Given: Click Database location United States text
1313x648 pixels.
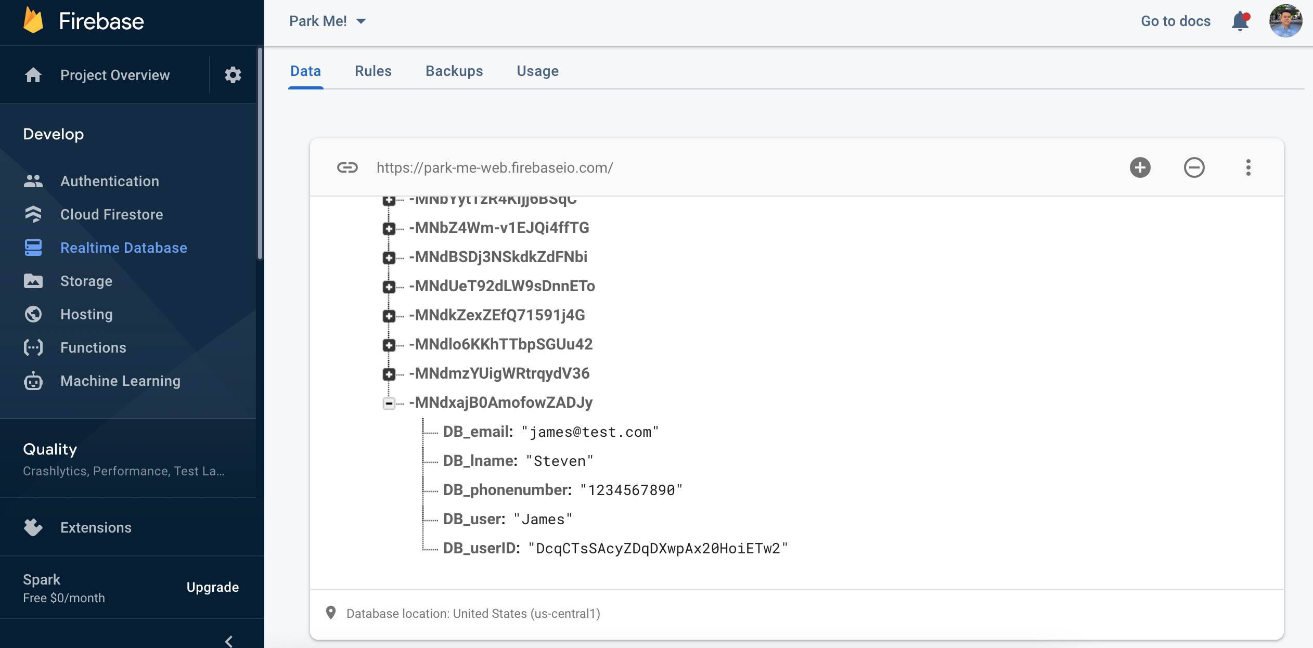Looking at the screenshot, I should click(473, 614).
